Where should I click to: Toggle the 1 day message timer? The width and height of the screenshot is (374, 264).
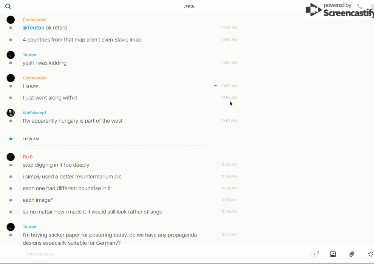[x=315, y=254]
